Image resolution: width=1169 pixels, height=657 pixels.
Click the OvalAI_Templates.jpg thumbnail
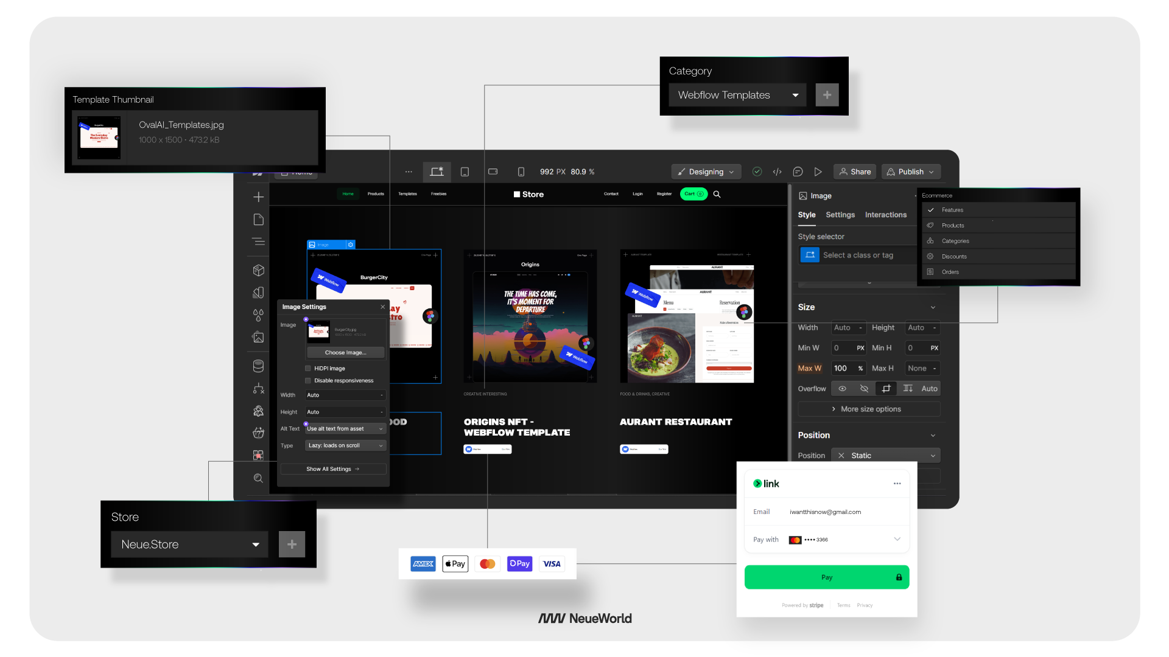point(99,139)
